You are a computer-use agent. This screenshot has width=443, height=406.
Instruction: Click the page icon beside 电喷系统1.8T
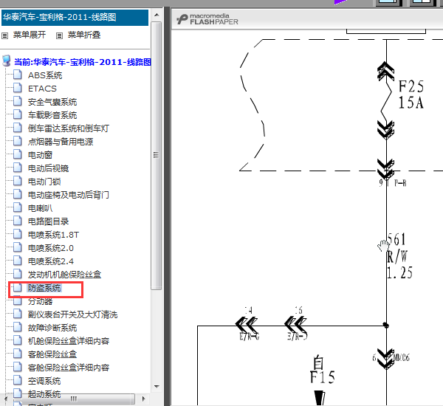[18, 234]
